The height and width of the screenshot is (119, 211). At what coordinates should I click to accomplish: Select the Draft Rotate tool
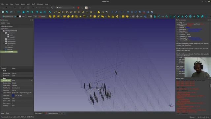click(116, 12)
